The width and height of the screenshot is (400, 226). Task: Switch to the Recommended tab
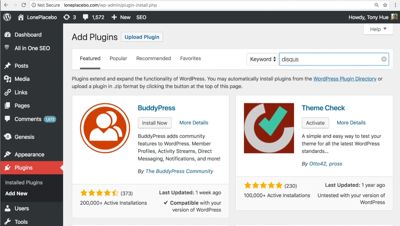154,58
